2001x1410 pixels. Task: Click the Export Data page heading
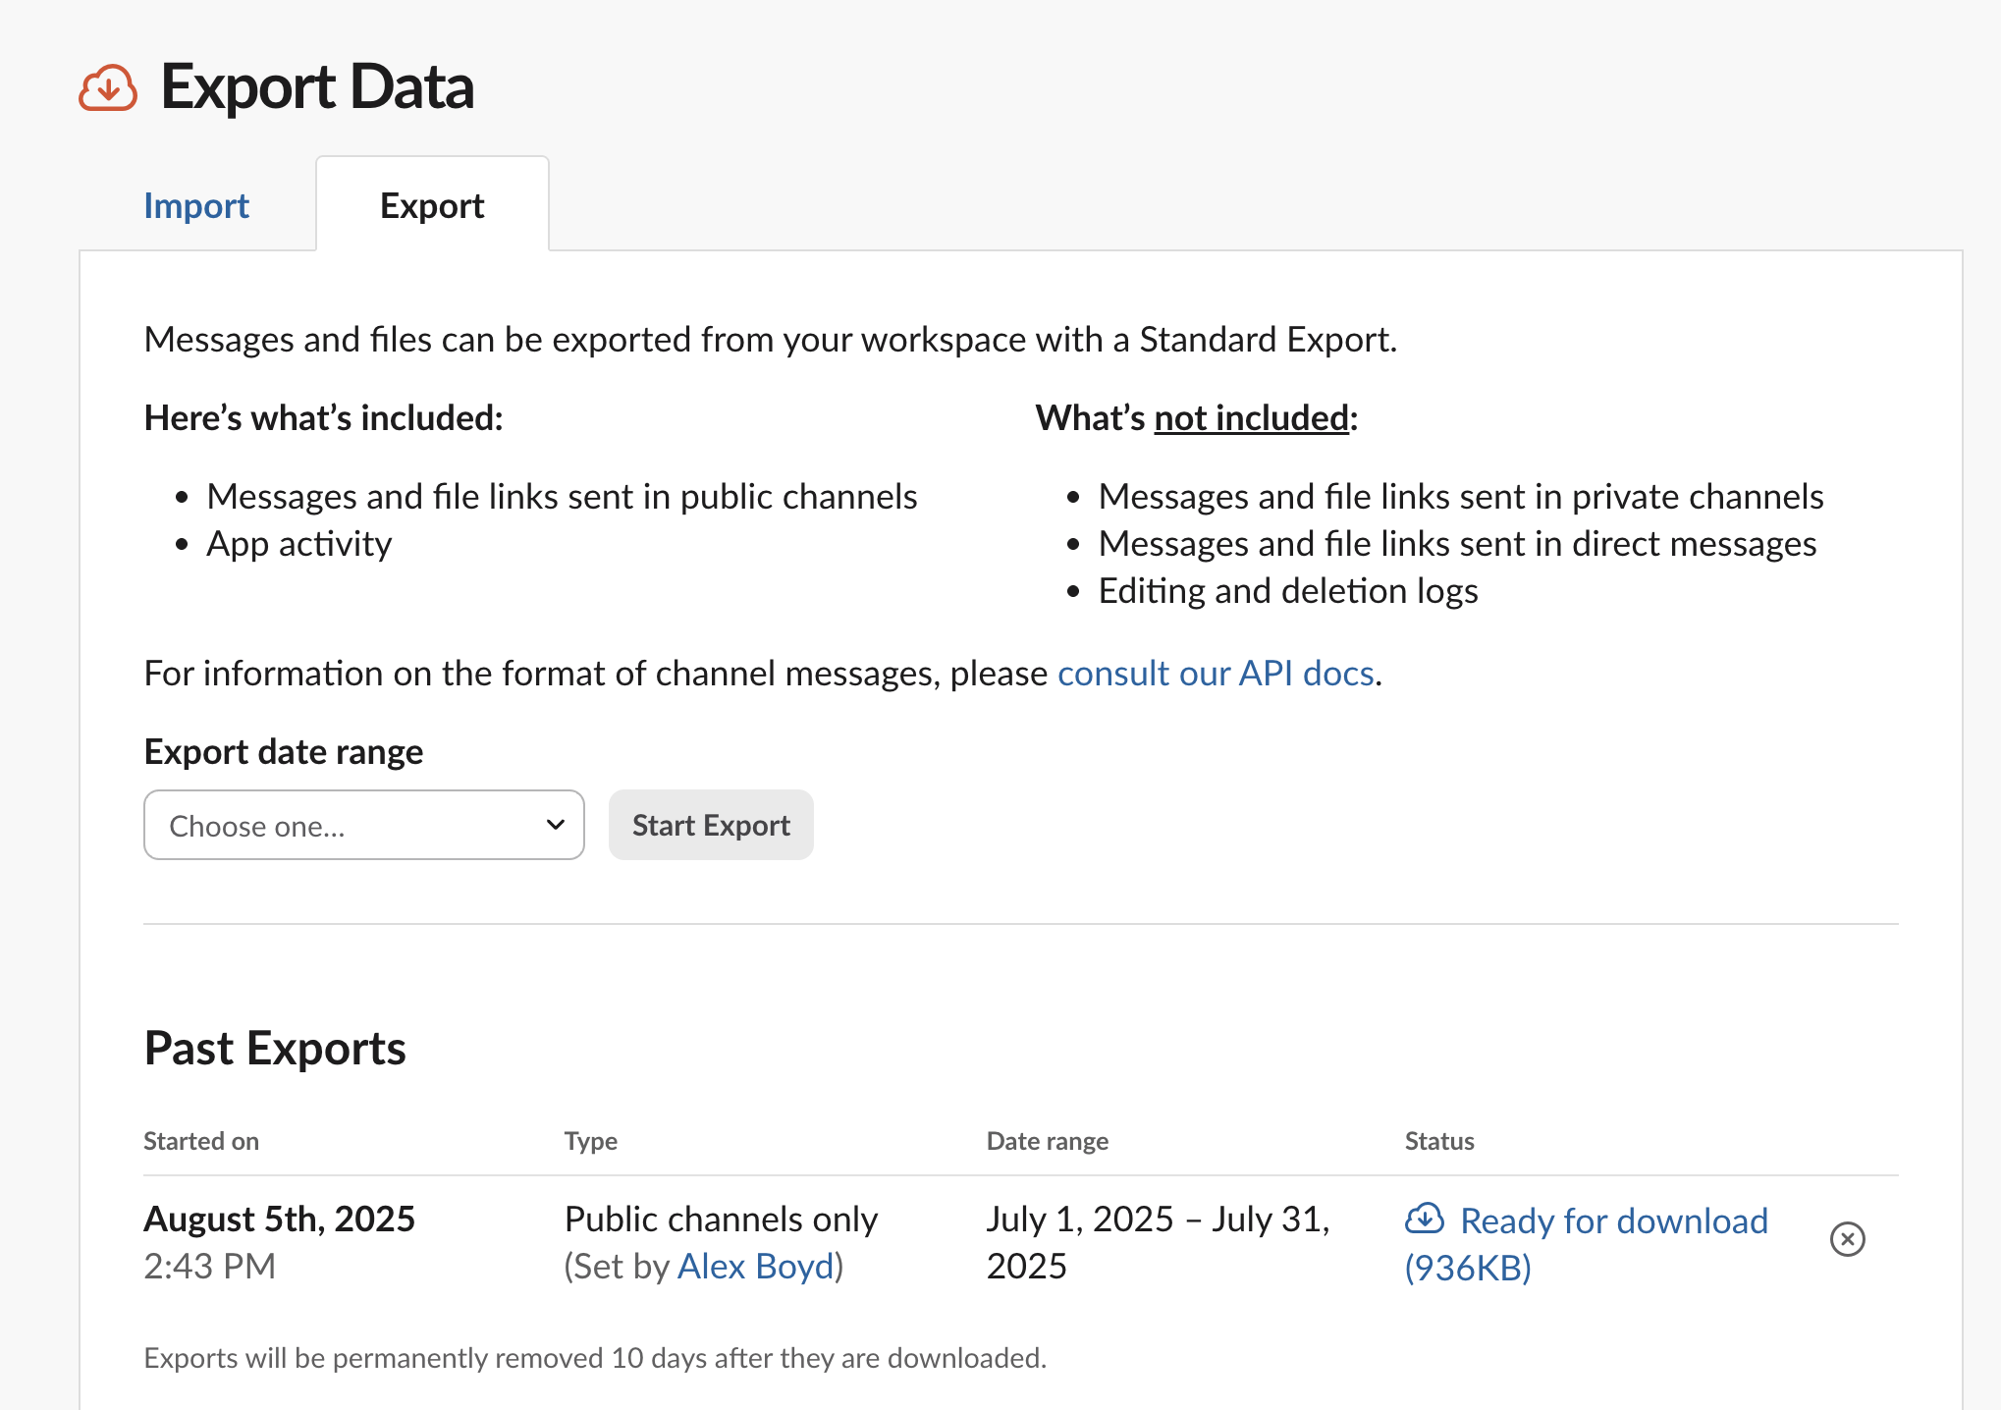317,86
